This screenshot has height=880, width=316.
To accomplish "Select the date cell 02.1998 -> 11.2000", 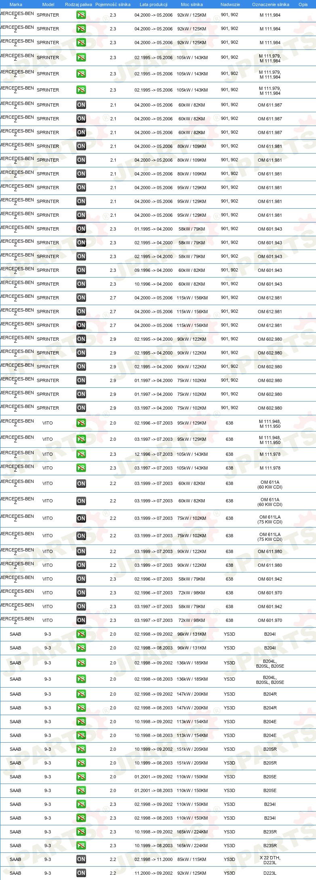I will (154, 859).
